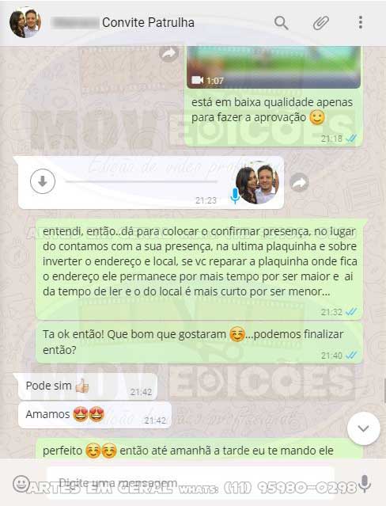The height and width of the screenshot is (506, 386).
Task: Forward the video message with arrow icon
Action: [x=169, y=53]
